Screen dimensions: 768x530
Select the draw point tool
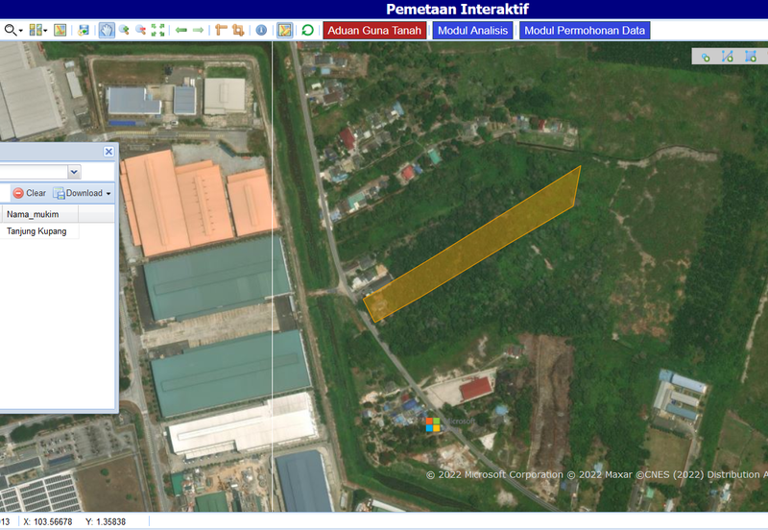coord(706,57)
